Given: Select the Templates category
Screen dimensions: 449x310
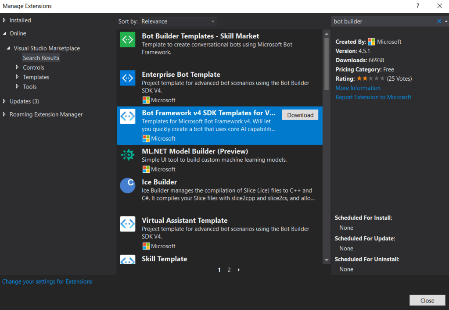Looking at the screenshot, I should [x=36, y=77].
